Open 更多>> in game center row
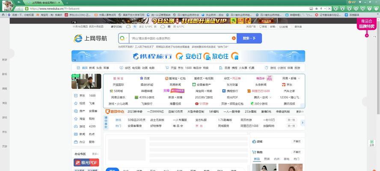 click(x=300, y=112)
